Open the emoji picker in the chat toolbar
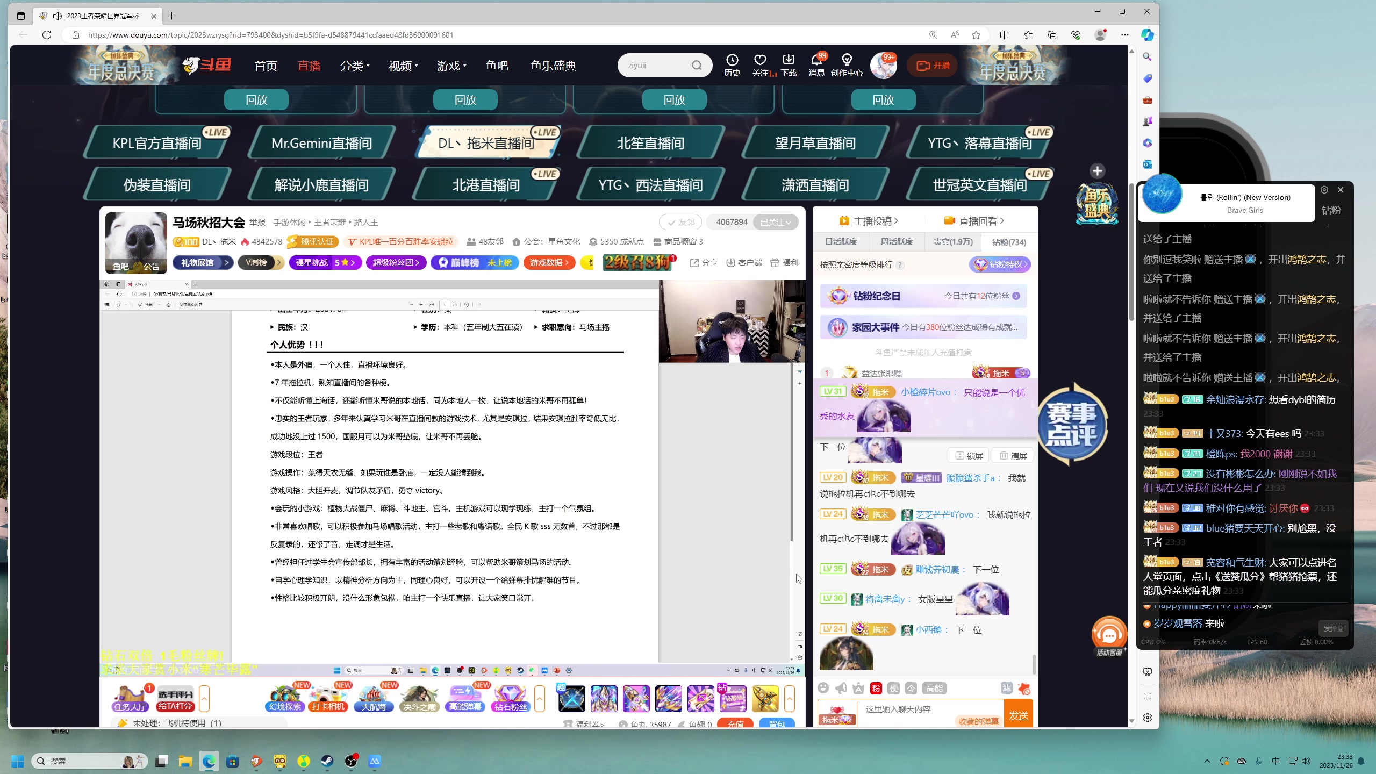1376x774 pixels. [824, 688]
